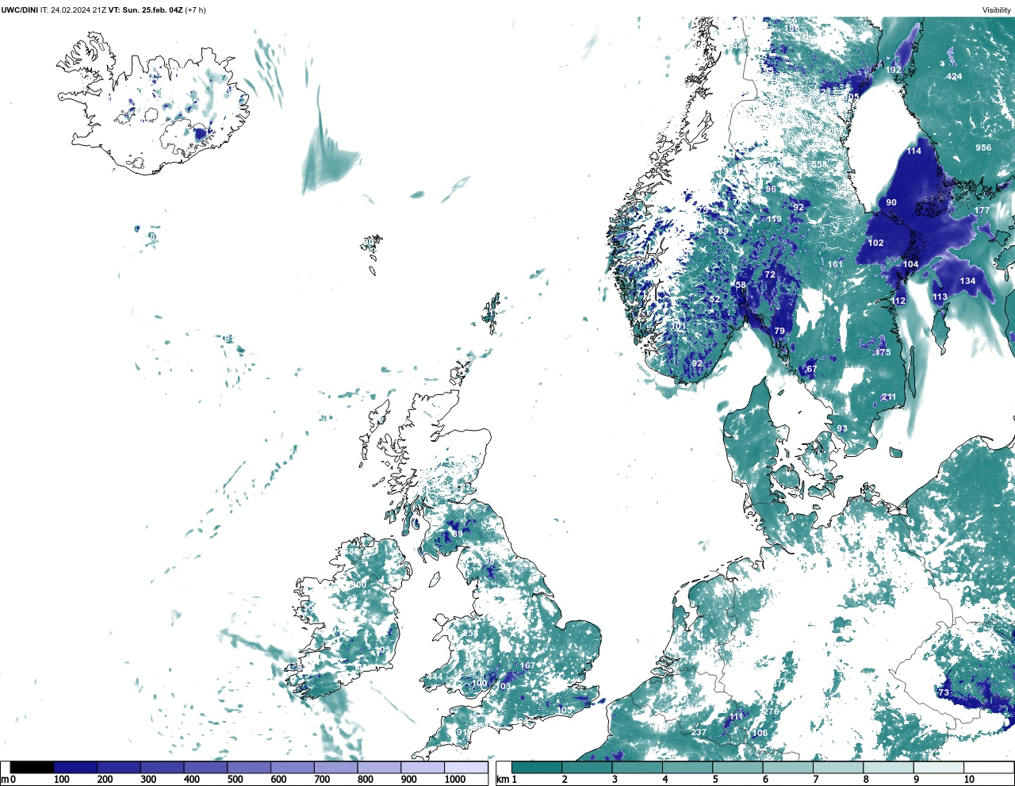
Task: Click the 200–300 m legend swatch
Action: [x=119, y=767]
